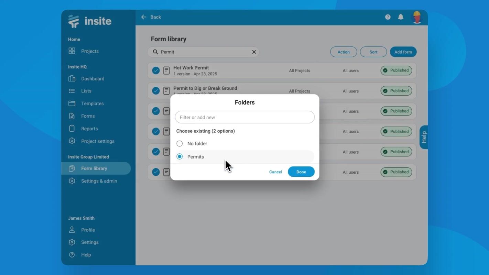Image resolution: width=489 pixels, height=275 pixels.
Task: Click the back arrow icon
Action: tap(144, 17)
